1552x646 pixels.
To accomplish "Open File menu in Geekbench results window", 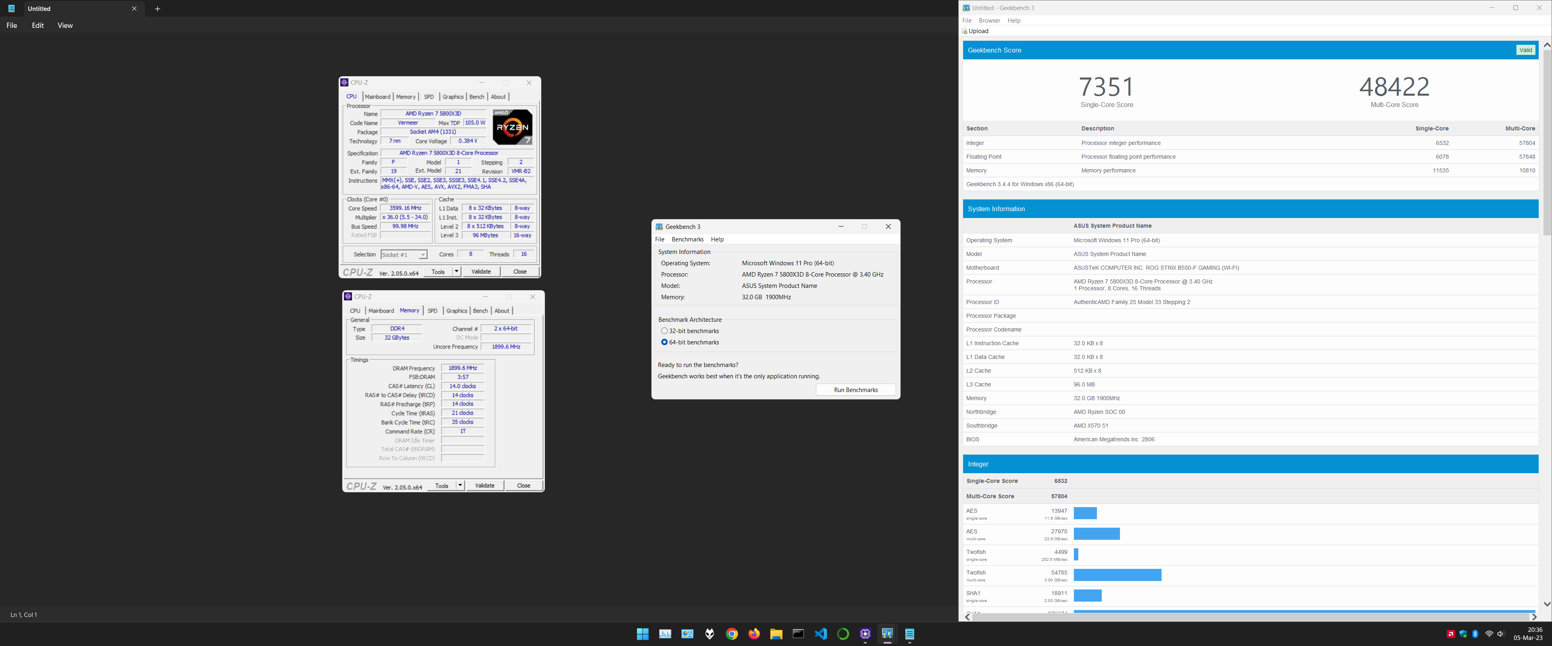I will click(967, 21).
